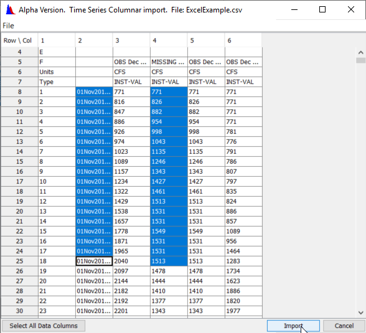Select the cell with value 2040
Screen dimensions: 366x333
point(131,261)
